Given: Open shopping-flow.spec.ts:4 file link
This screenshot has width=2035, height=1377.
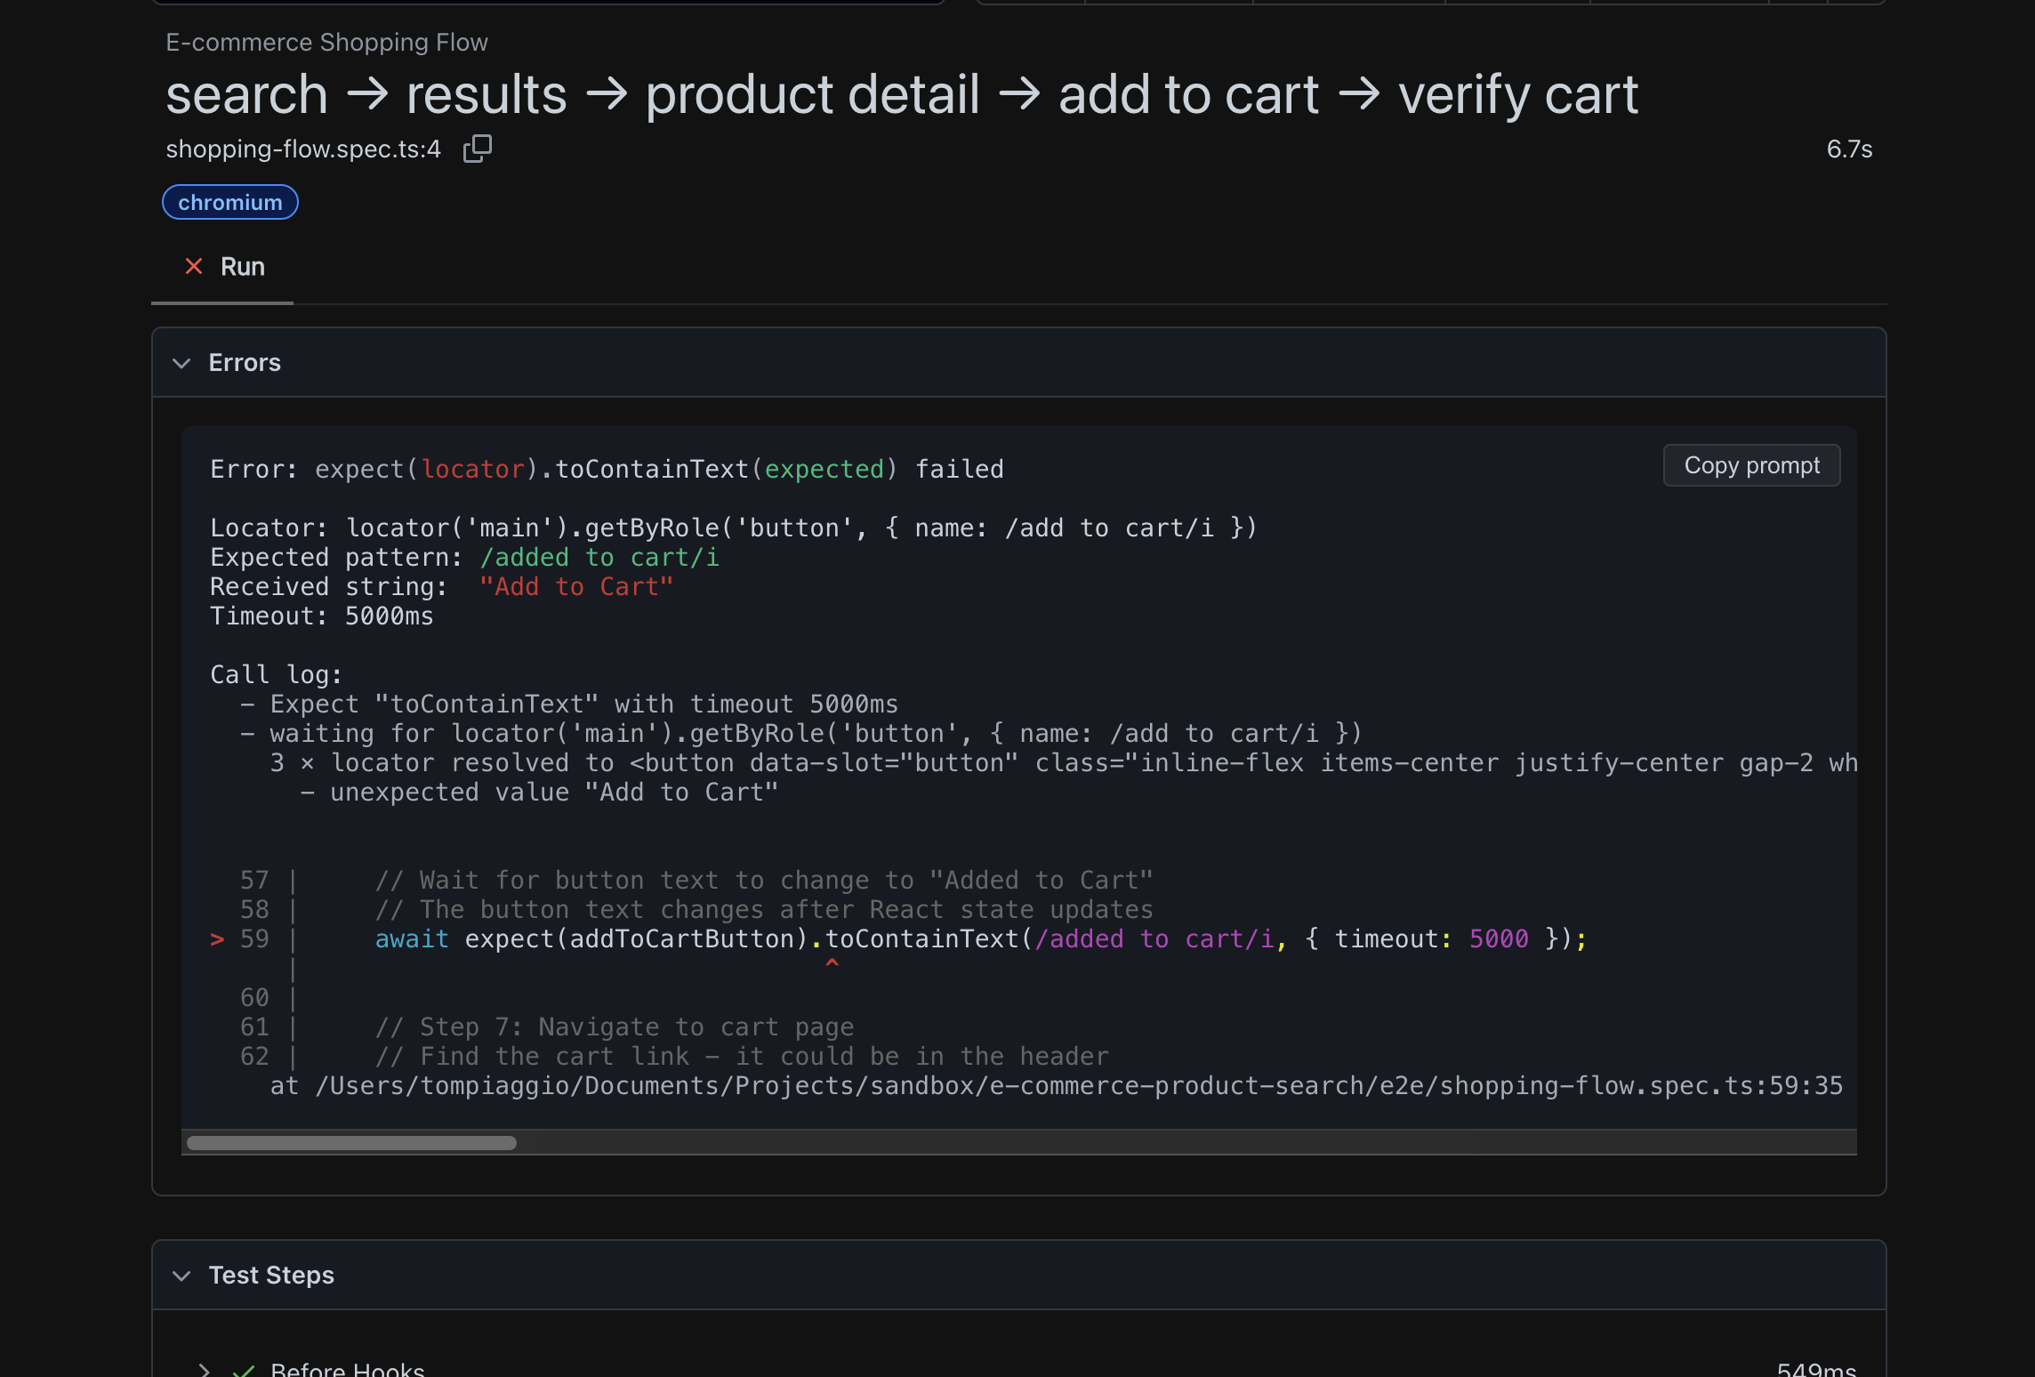Looking at the screenshot, I should (x=302, y=149).
